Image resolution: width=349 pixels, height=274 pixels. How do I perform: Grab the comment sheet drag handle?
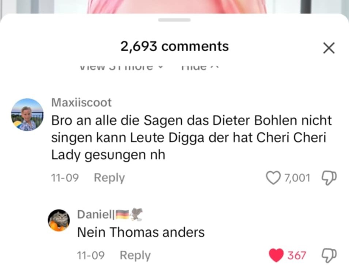174,20
